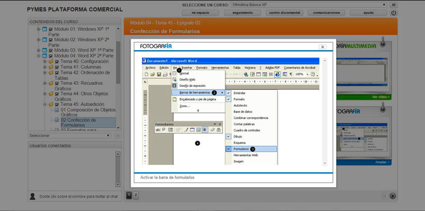Click the Open folder icon in Word toolbar
The image size is (425, 211).
(152, 74)
